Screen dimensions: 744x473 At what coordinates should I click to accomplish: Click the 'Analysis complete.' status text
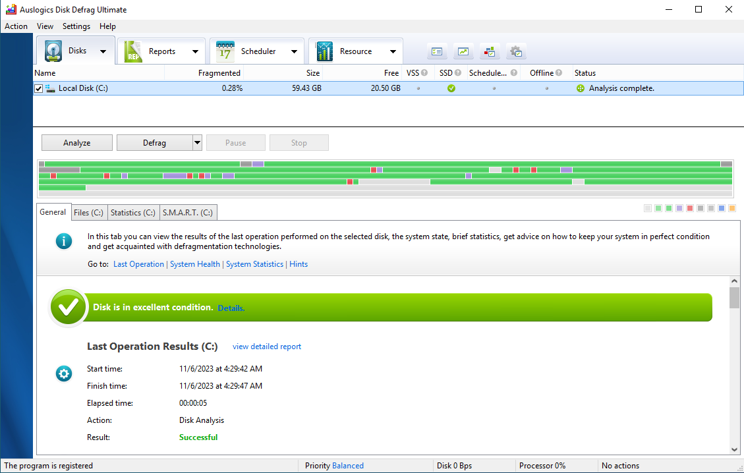(621, 88)
